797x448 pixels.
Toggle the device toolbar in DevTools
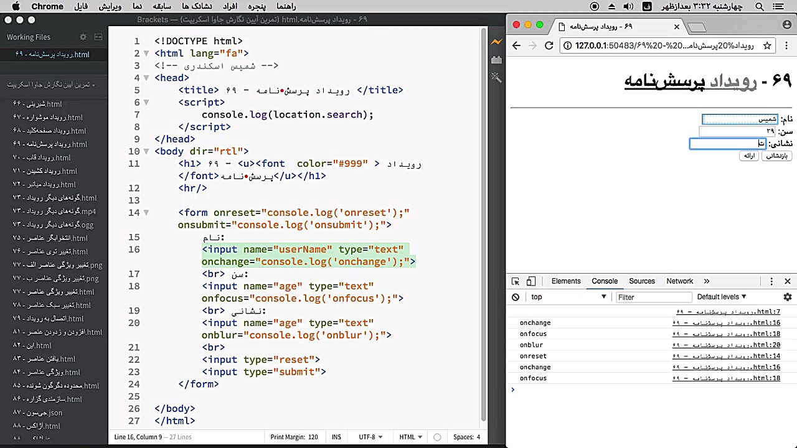[531, 281]
